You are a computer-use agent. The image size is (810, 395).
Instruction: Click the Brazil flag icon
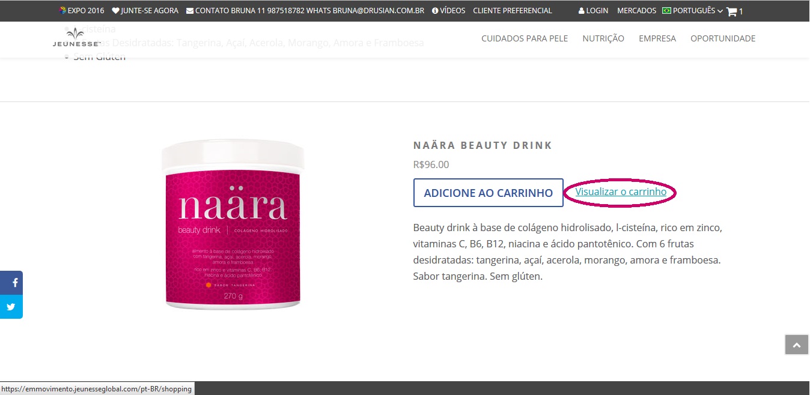pyautogui.click(x=666, y=11)
